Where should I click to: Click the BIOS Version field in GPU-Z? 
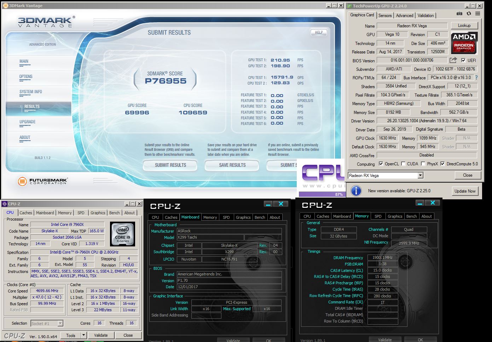click(x=412, y=61)
